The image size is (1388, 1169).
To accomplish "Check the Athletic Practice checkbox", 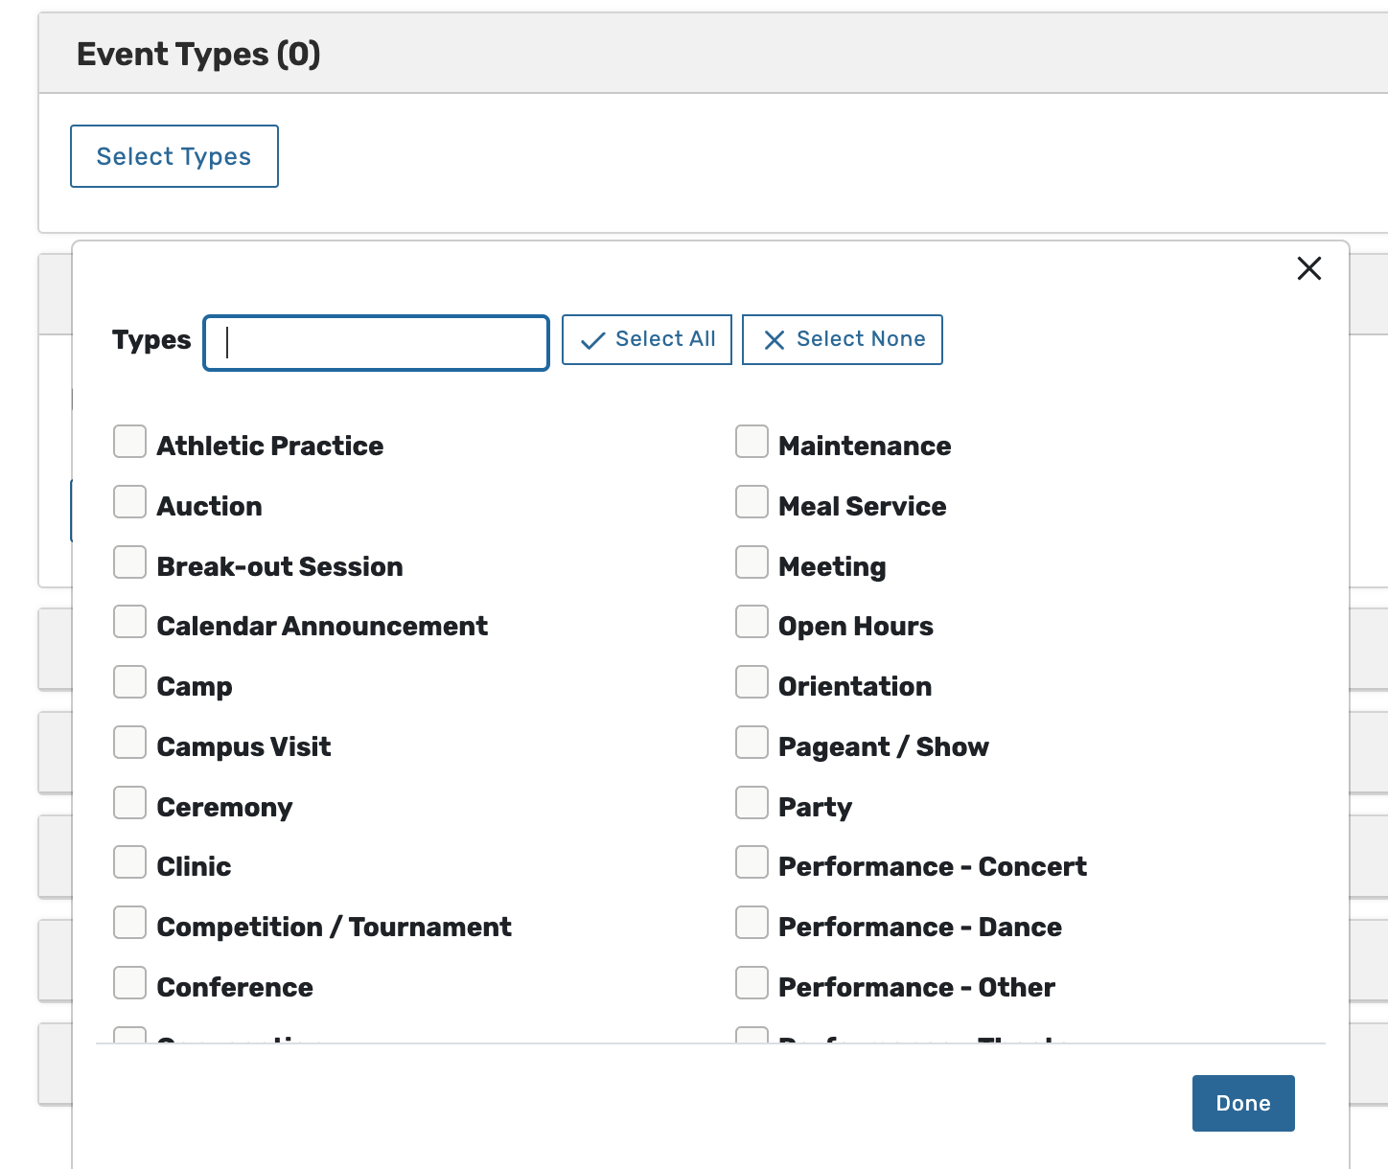I will (130, 442).
